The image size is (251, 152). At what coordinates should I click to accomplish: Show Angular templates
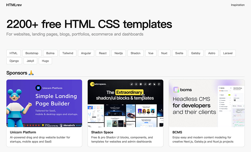86,53
